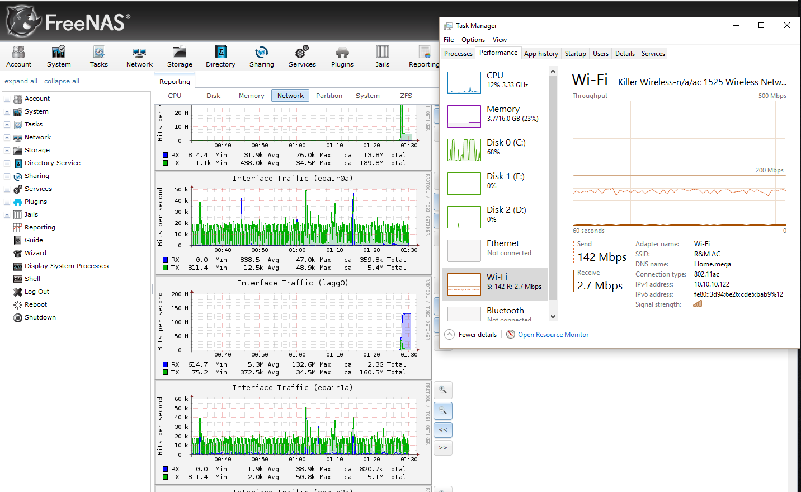Expand Jails node in sidebar tree
The width and height of the screenshot is (801, 492).
coord(7,214)
